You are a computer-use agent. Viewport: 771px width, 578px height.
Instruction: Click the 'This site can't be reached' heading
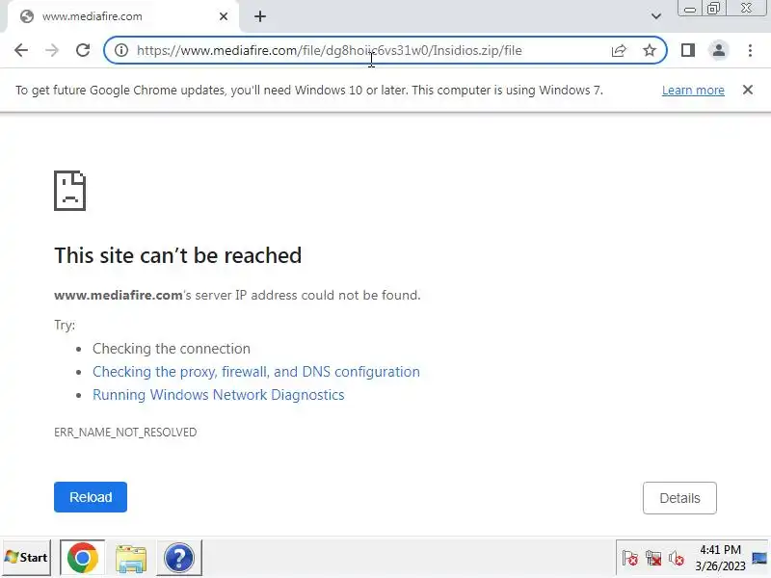(177, 255)
